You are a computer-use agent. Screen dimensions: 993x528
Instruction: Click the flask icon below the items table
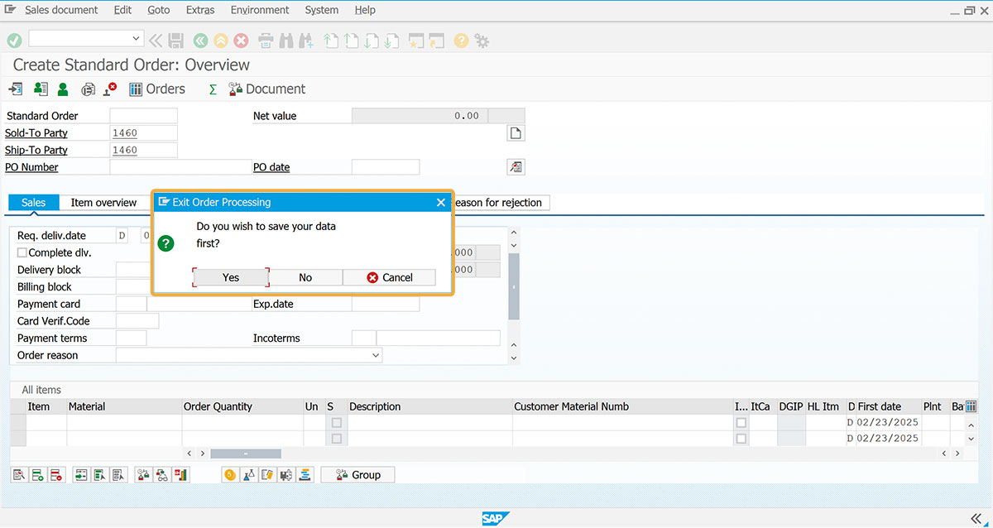tap(248, 475)
